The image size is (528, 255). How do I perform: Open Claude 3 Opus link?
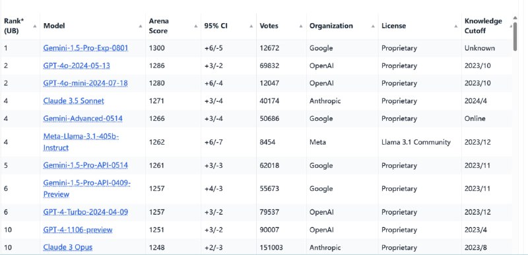click(x=68, y=247)
